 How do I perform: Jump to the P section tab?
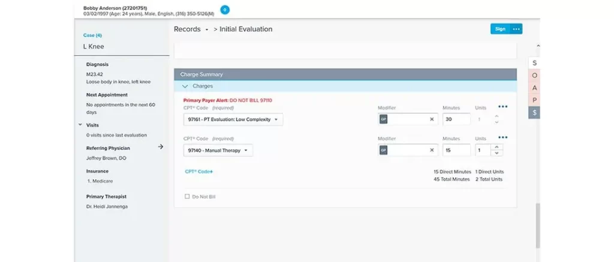(x=534, y=100)
